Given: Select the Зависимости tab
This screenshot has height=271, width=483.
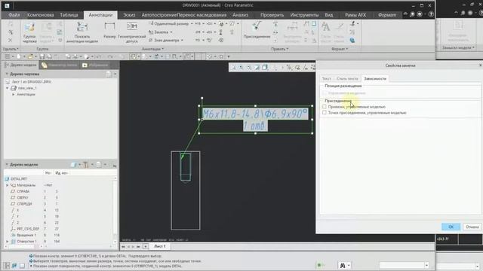Looking at the screenshot, I should [x=375, y=78].
